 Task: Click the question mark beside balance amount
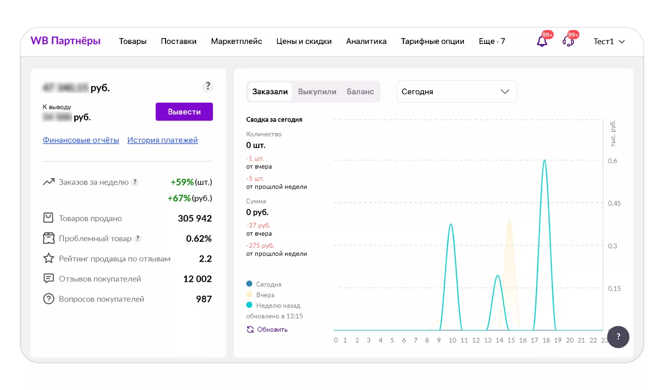(208, 86)
